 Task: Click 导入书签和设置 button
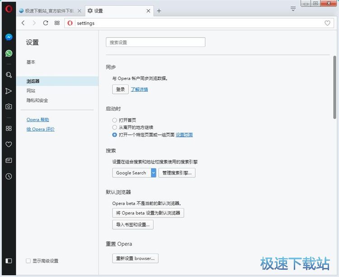[x=133, y=225]
